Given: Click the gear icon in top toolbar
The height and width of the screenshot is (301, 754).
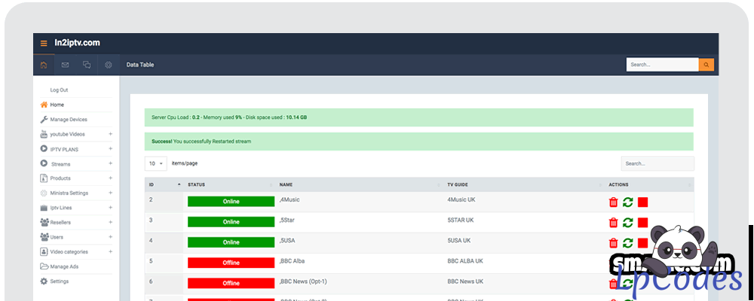Looking at the screenshot, I should coord(109,65).
